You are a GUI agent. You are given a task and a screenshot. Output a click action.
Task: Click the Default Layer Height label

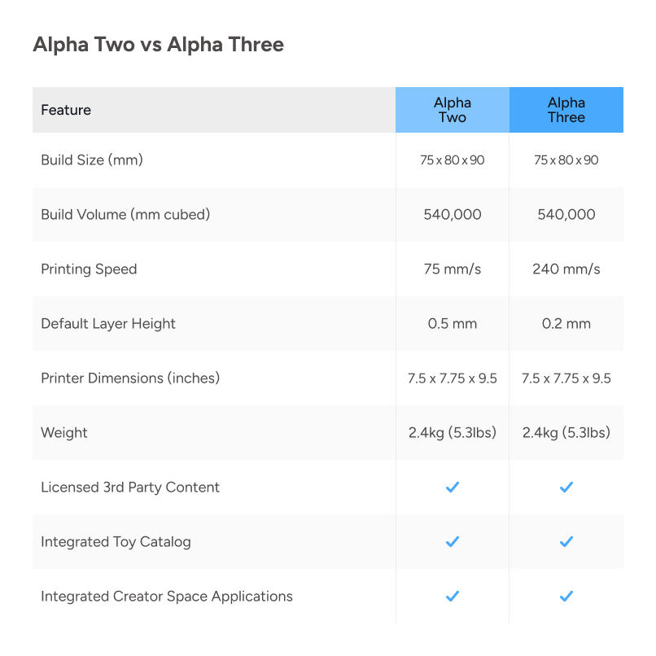coord(108,323)
